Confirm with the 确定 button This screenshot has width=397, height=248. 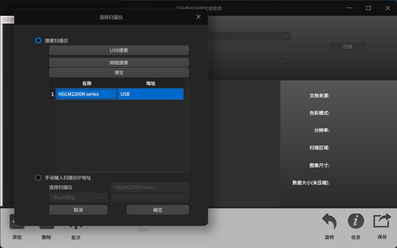point(158,210)
